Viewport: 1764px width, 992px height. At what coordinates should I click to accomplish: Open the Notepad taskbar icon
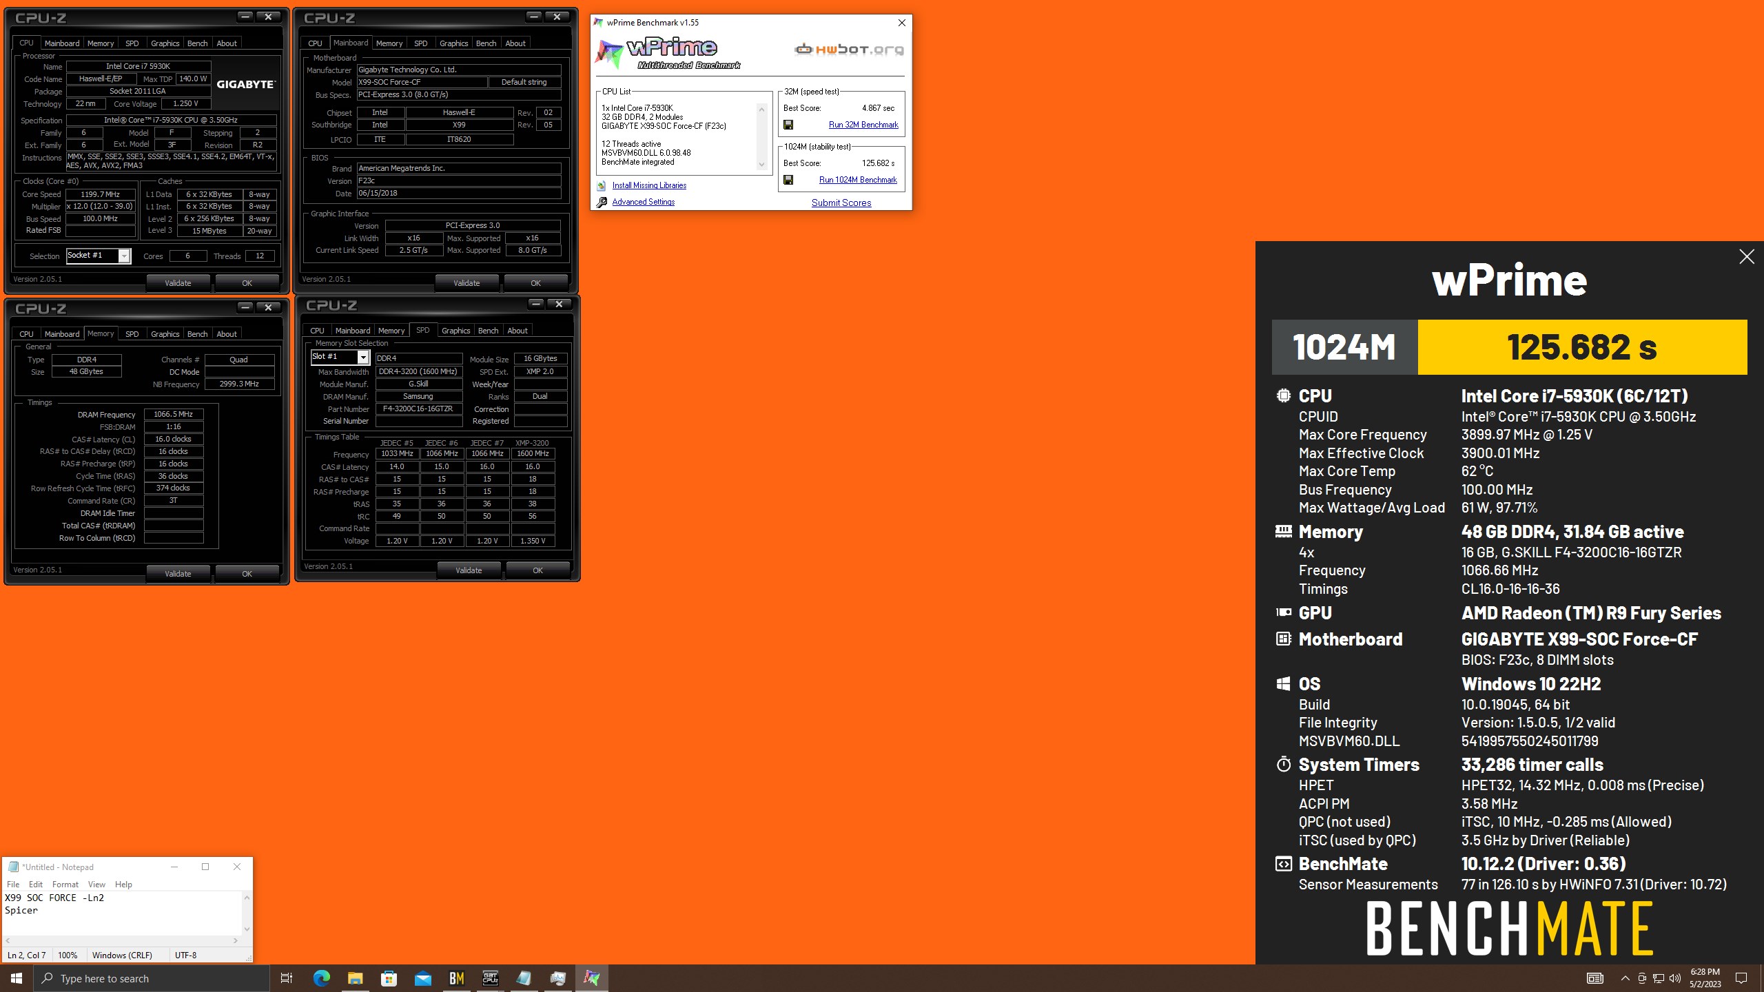524,978
